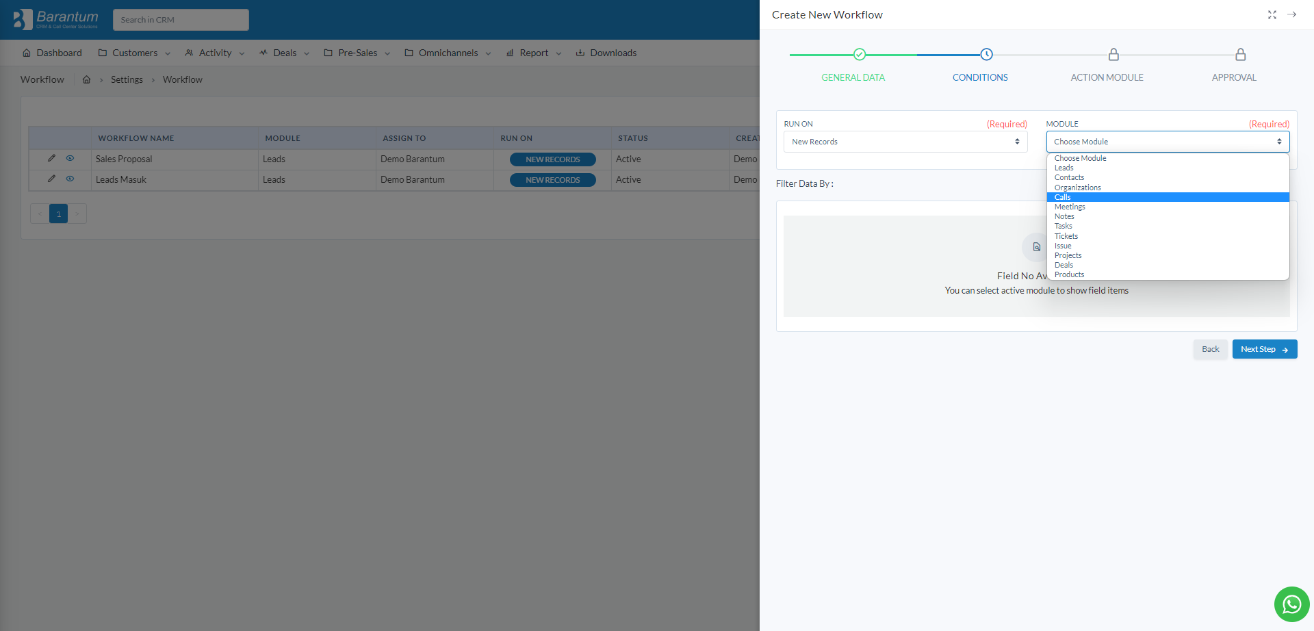Select Notes in module list
Viewport: 1314px width, 631px height.
1168,216
